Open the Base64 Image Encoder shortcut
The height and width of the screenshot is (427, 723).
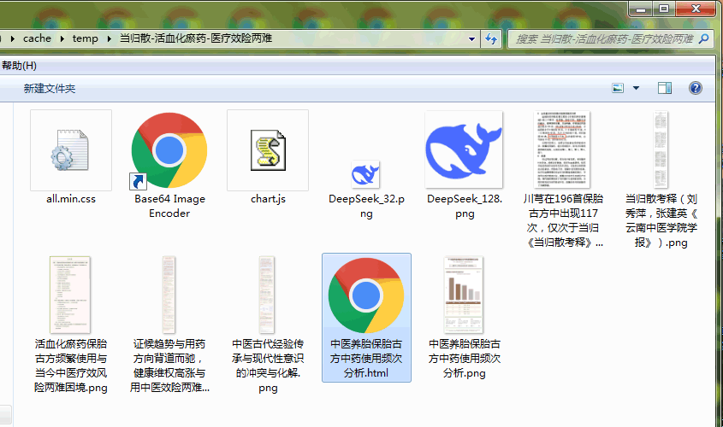[x=169, y=150]
